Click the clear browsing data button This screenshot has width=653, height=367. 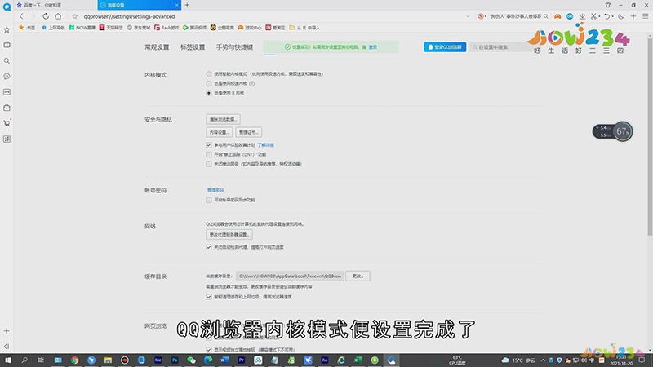223,119
